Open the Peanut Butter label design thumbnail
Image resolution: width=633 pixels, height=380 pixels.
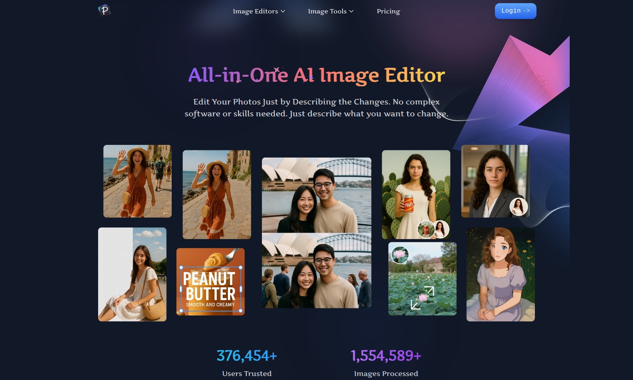(x=210, y=281)
